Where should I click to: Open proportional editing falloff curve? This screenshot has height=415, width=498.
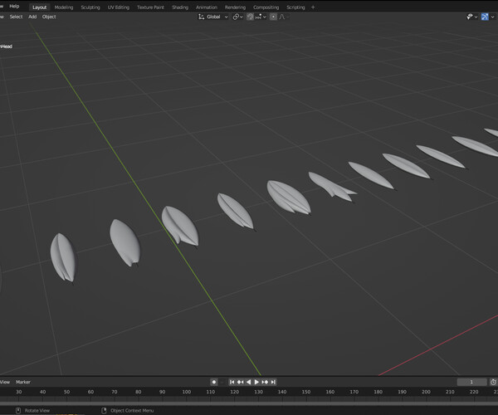[284, 17]
